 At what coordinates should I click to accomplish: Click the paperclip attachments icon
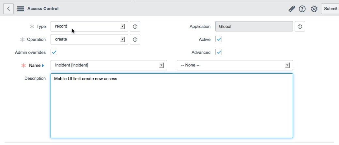292,9
